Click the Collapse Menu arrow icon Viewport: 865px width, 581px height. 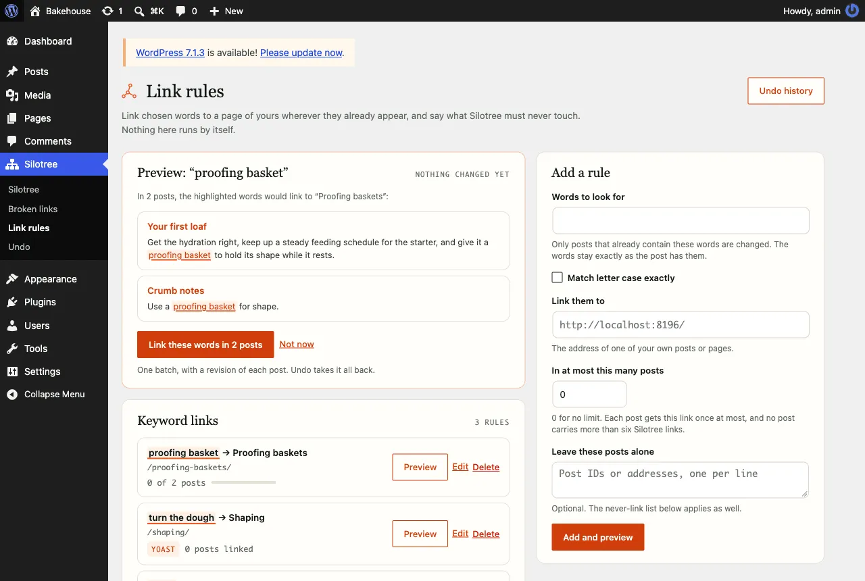[x=12, y=395]
